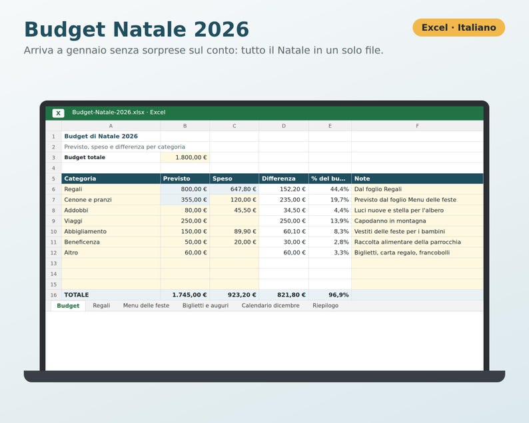Image resolution: width=529 pixels, height=423 pixels.
Task: Click the Differenza column header cell
Action: pyautogui.click(x=284, y=179)
